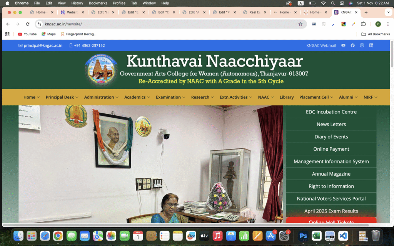The height and width of the screenshot is (246, 394).
Task: Click the KNGAC Webmail link
Action: [x=321, y=45]
